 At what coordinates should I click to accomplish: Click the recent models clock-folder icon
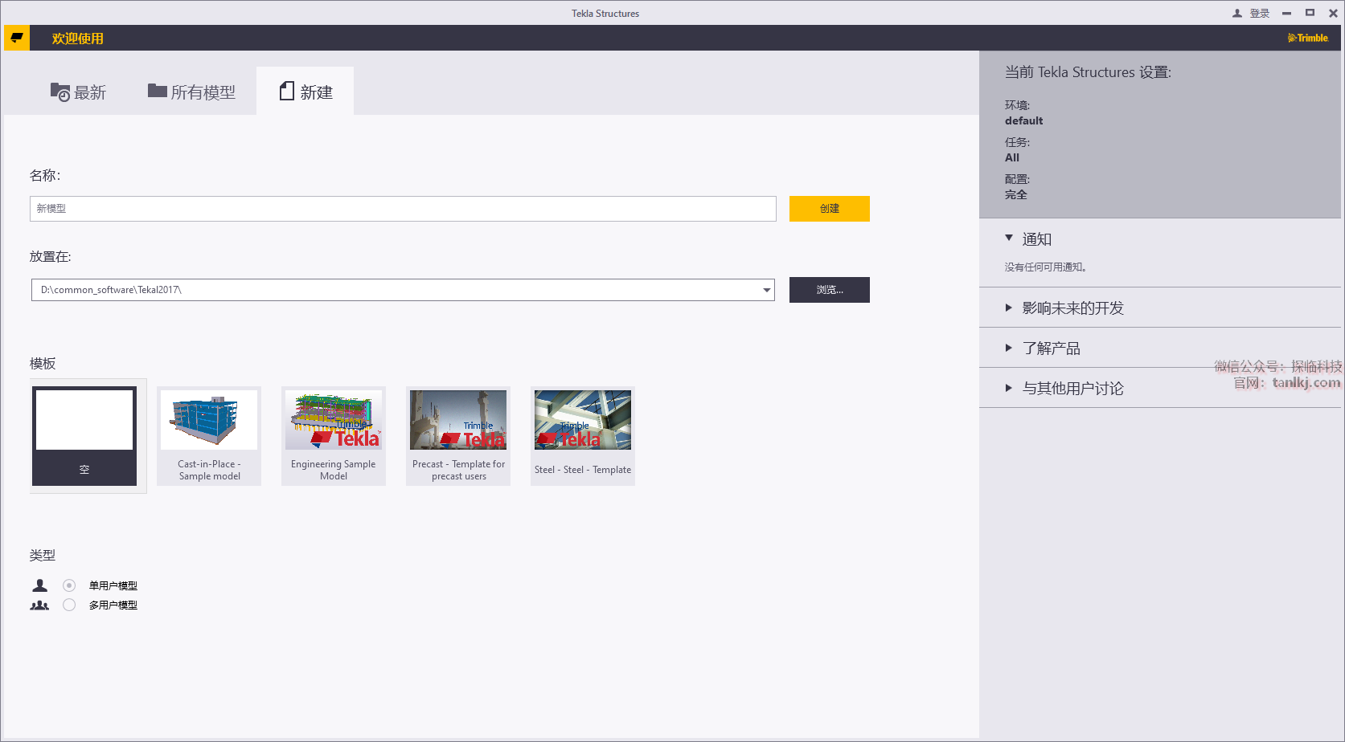click(x=60, y=92)
